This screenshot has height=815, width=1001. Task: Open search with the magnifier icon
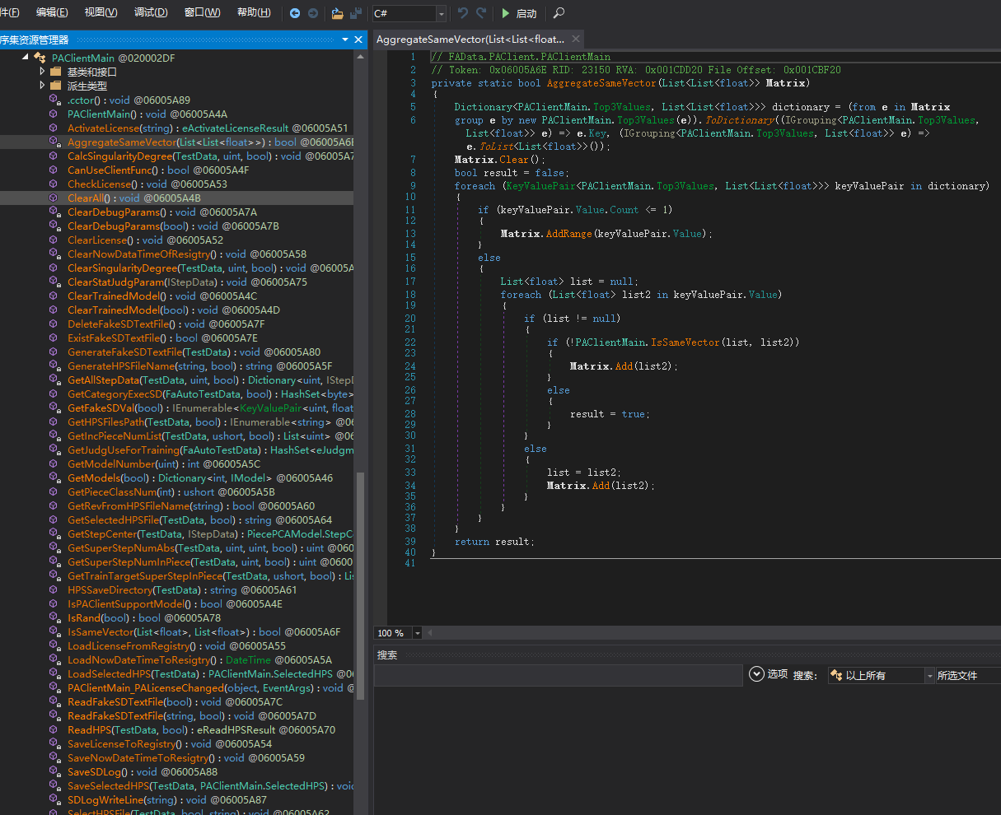[559, 13]
